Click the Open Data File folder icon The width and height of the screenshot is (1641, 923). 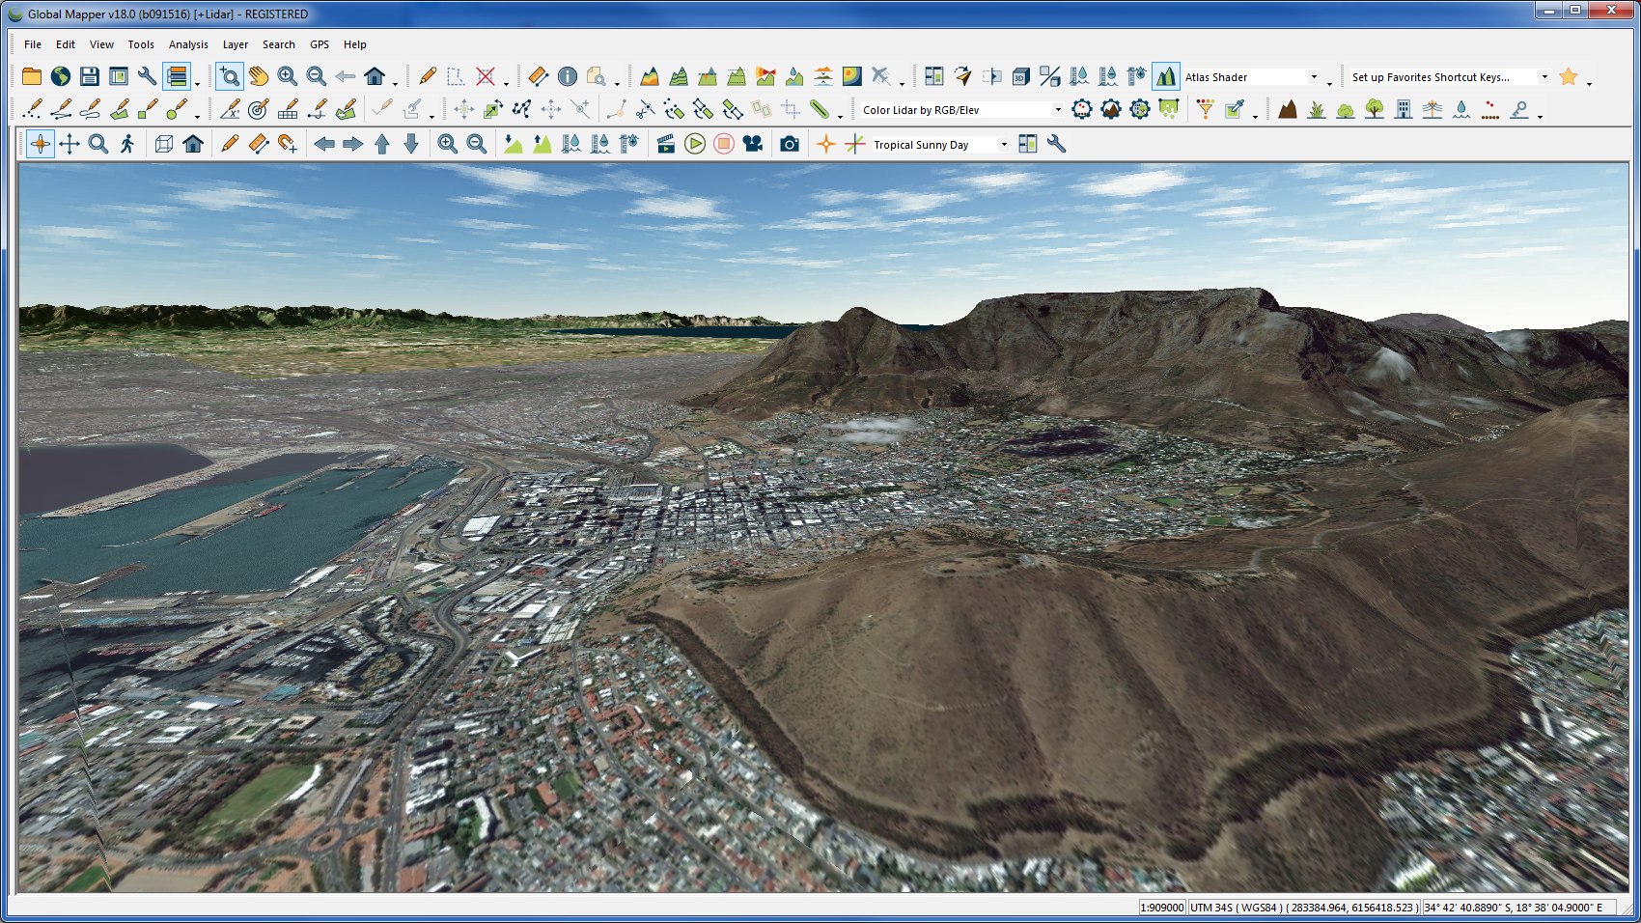coord(32,76)
